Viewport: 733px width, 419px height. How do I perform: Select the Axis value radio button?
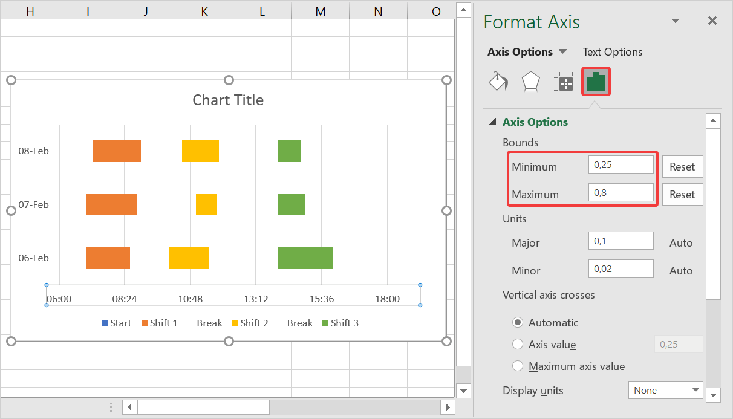pyautogui.click(x=518, y=345)
